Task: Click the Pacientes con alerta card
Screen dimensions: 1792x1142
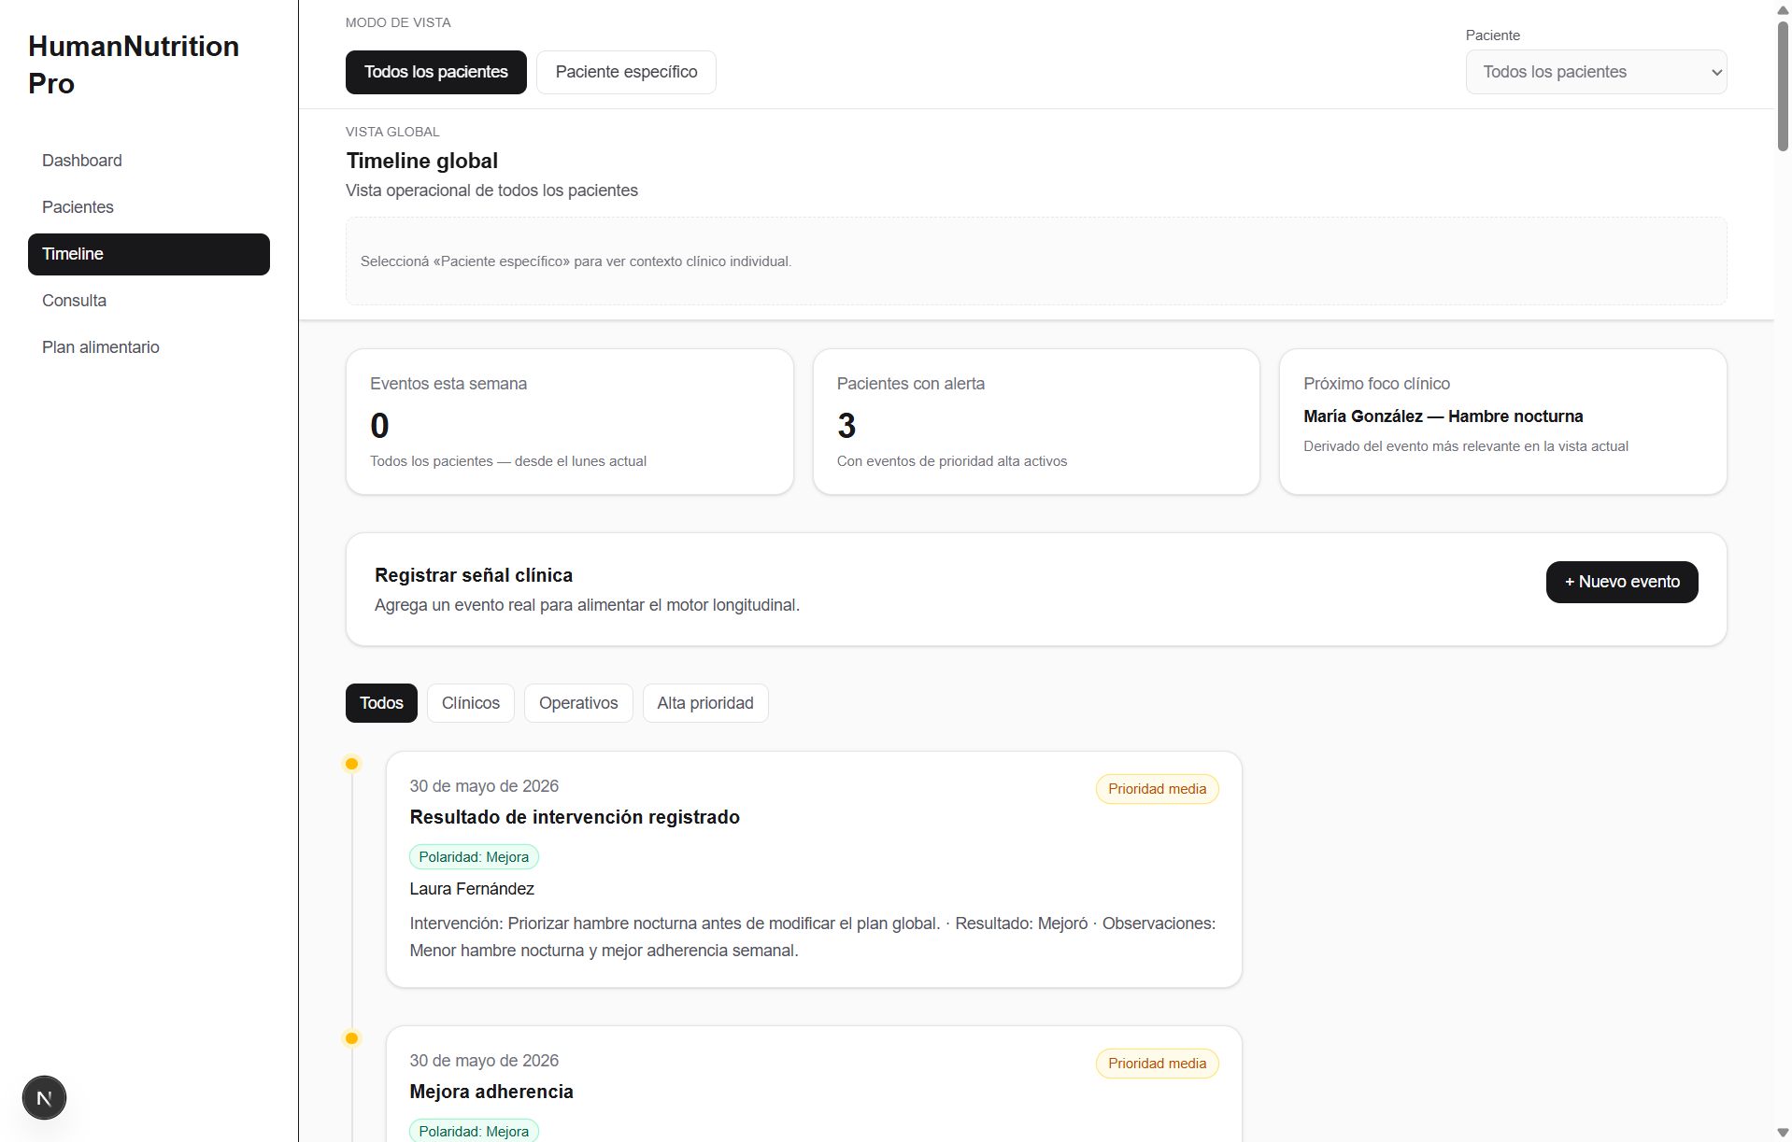Action: click(1036, 422)
